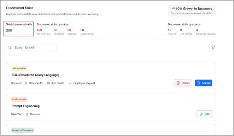The height and width of the screenshot is (136, 234).
Task: Click the search magnifier icon
Action: pyautogui.click(x=10, y=47)
